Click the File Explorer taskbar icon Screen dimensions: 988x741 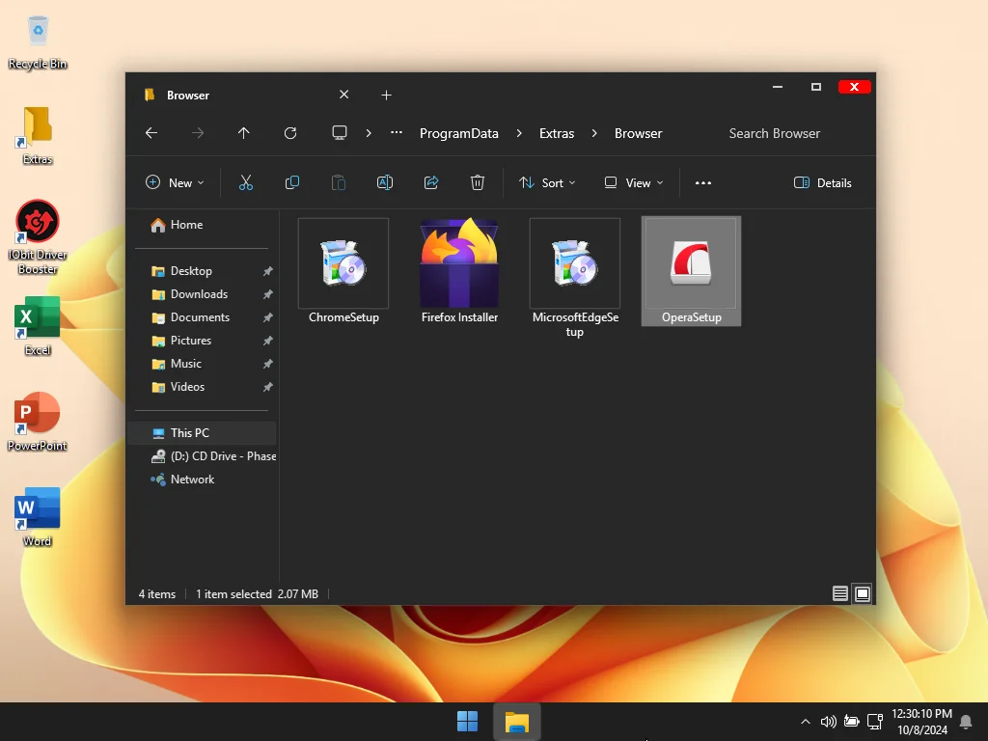point(517,722)
